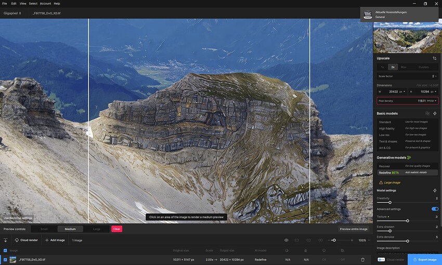Select the split-view comparison icon

(x=309, y=240)
